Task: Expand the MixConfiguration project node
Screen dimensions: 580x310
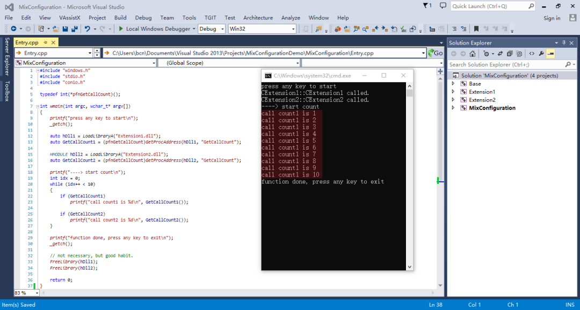Action: (x=453, y=108)
